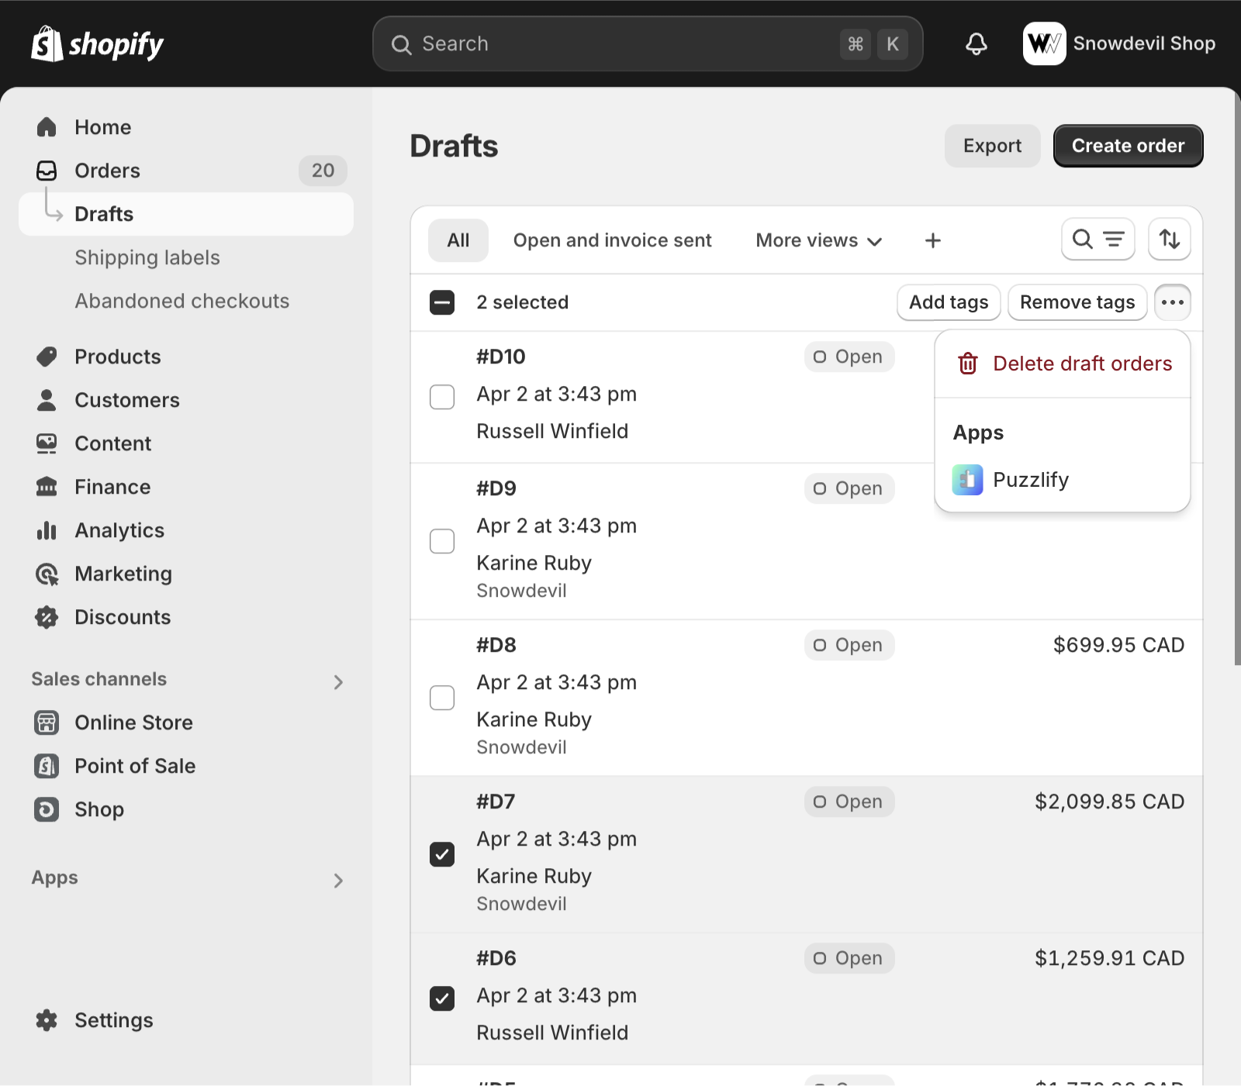1241x1086 pixels.
Task: Open the three-dot more actions button
Action: 1172,302
